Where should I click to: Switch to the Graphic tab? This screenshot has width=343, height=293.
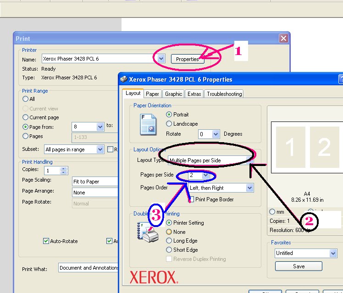pos(173,94)
